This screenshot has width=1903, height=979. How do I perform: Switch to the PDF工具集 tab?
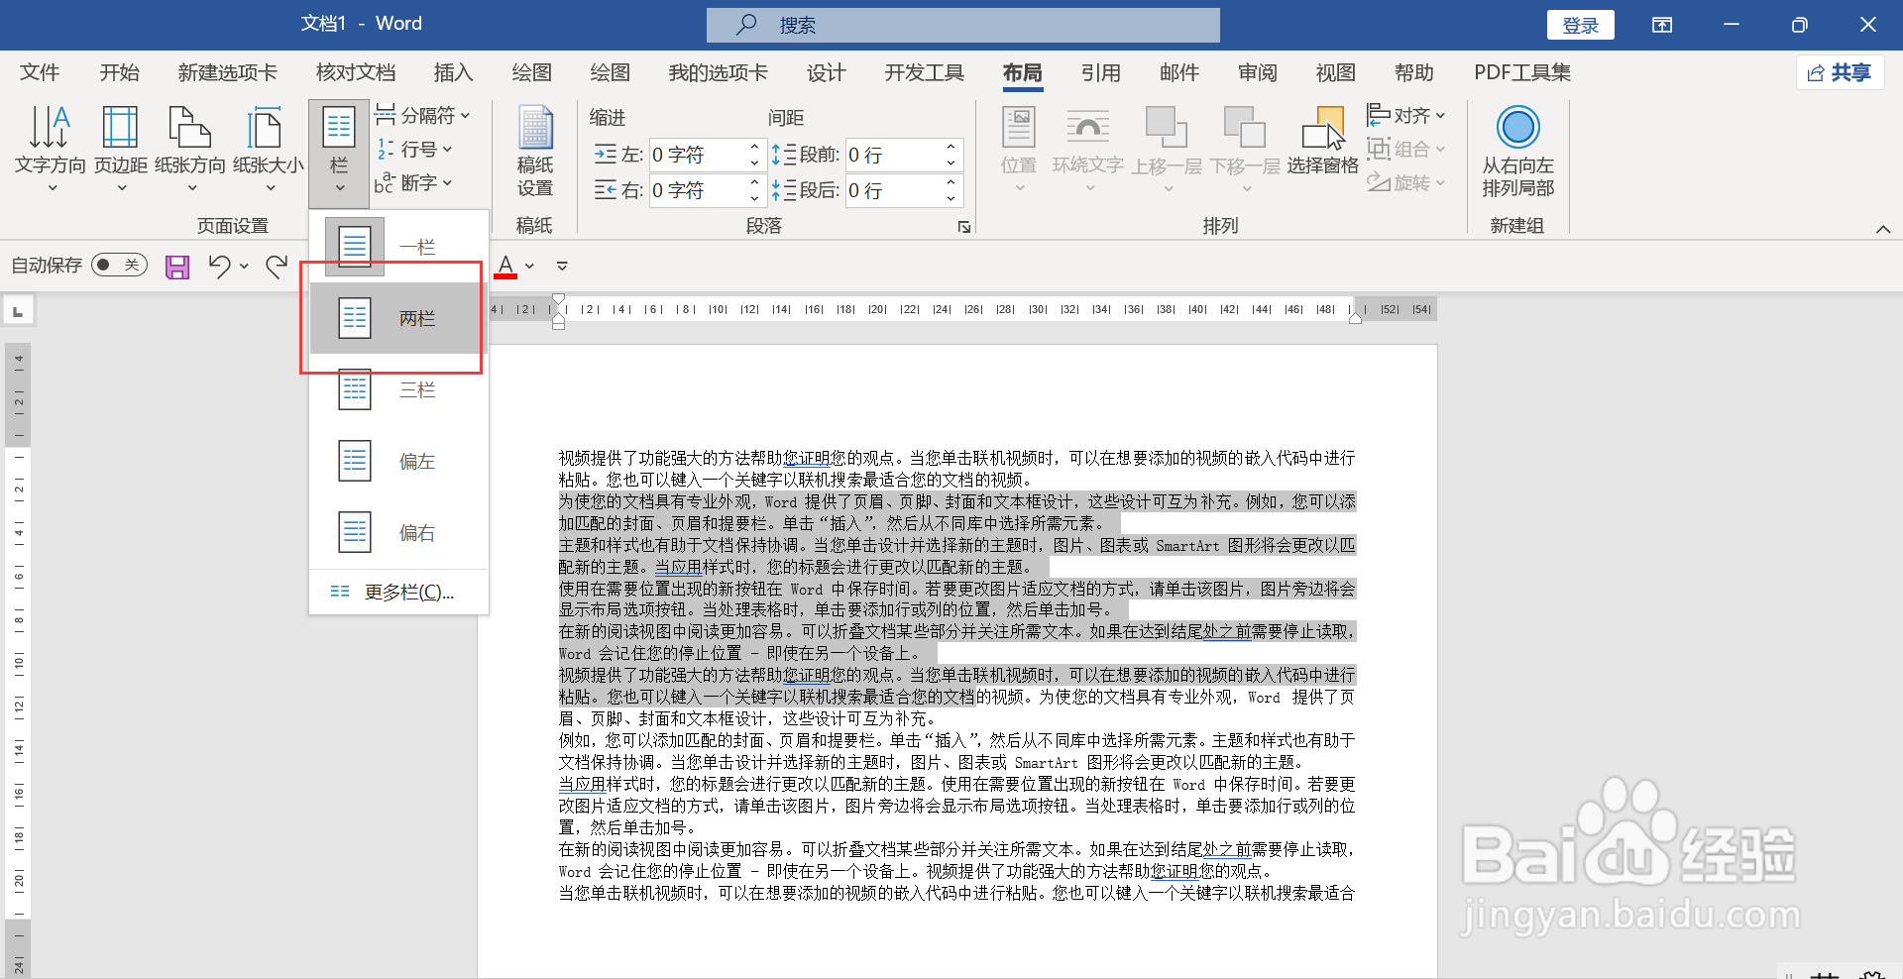[x=1522, y=72]
